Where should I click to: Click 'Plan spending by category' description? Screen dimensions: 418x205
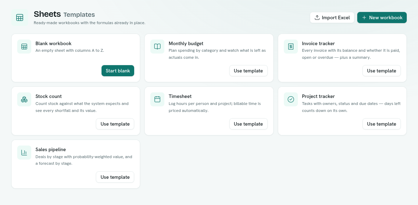click(x=217, y=54)
